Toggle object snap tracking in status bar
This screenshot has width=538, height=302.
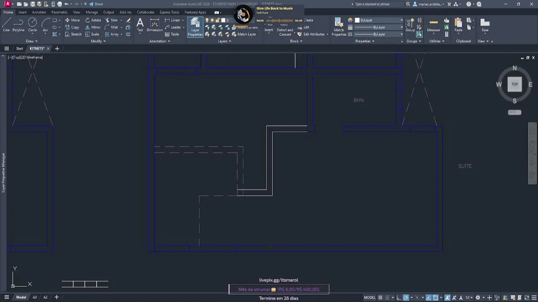coord(429,298)
